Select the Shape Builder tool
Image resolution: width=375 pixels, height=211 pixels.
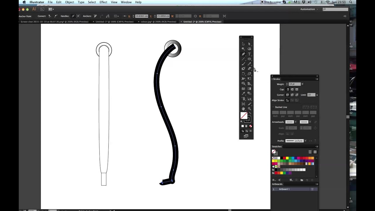[x=243, y=84]
